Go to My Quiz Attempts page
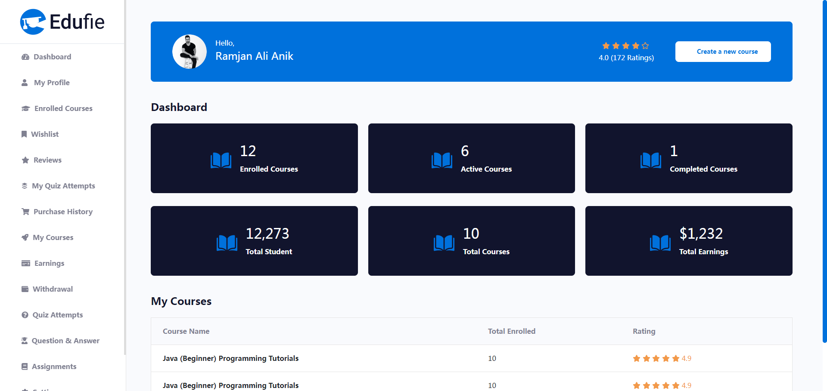The height and width of the screenshot is (391, 827). tap(63, 186)
